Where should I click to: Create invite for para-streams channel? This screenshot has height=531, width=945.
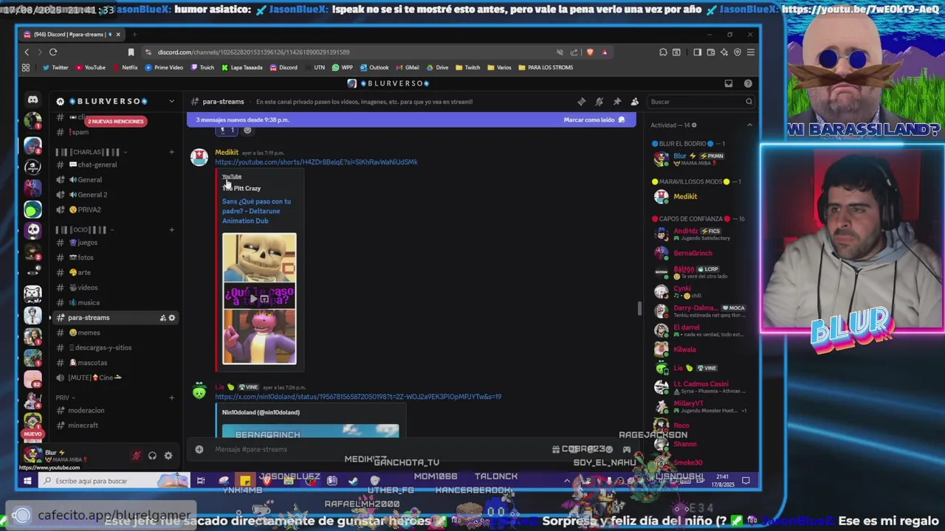(x=162, y=318)
